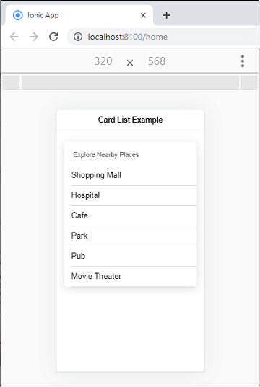Tap the Cafe list item
Screen dimensions: 260x387
pyautogui.click(x=131, y=215)
